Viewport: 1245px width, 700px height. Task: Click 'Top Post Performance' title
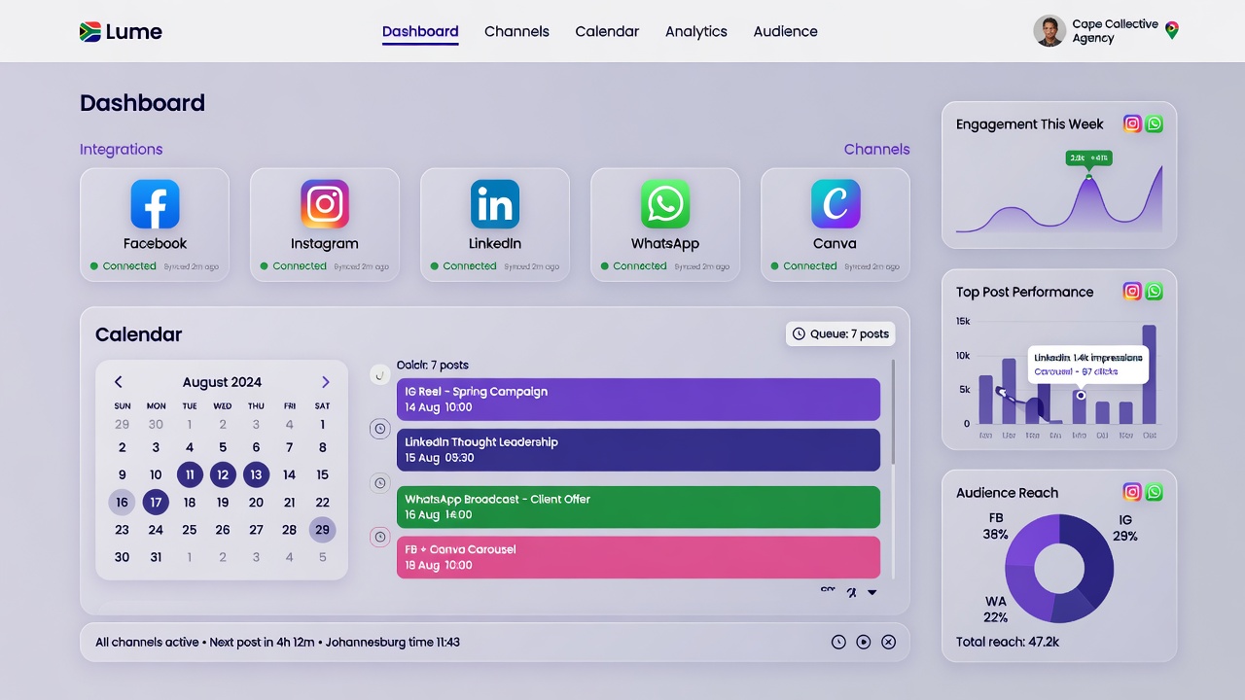(1025, 292)
